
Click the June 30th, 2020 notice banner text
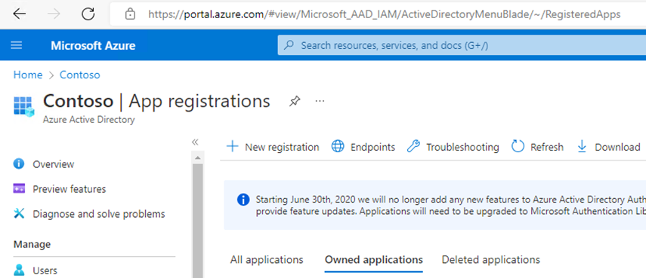click(451, 206)
